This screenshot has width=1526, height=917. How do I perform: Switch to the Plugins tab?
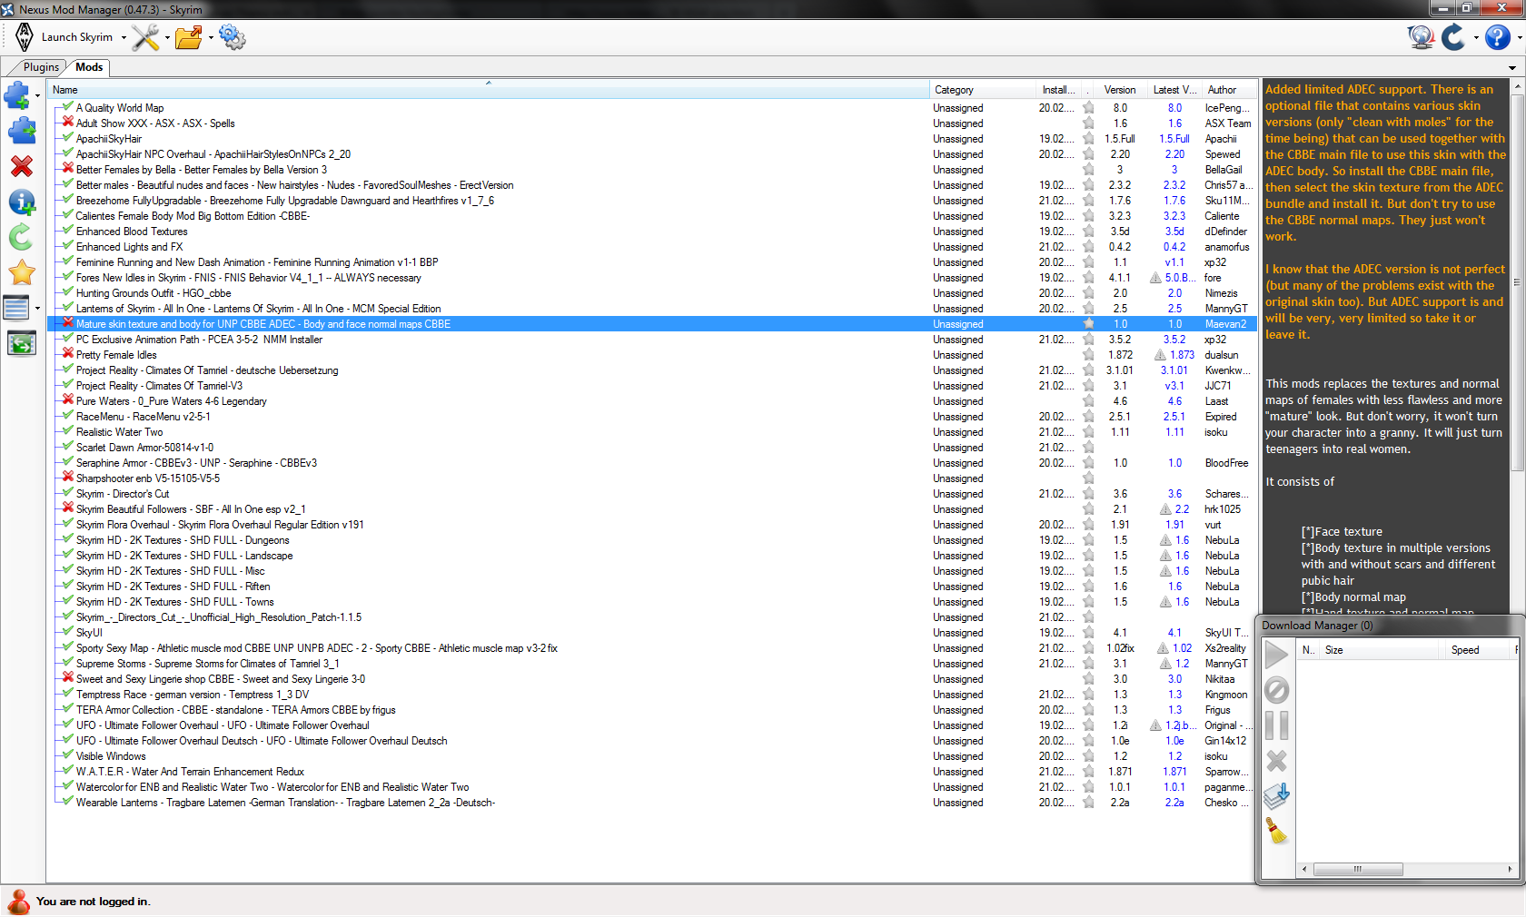tap(40, 67)
